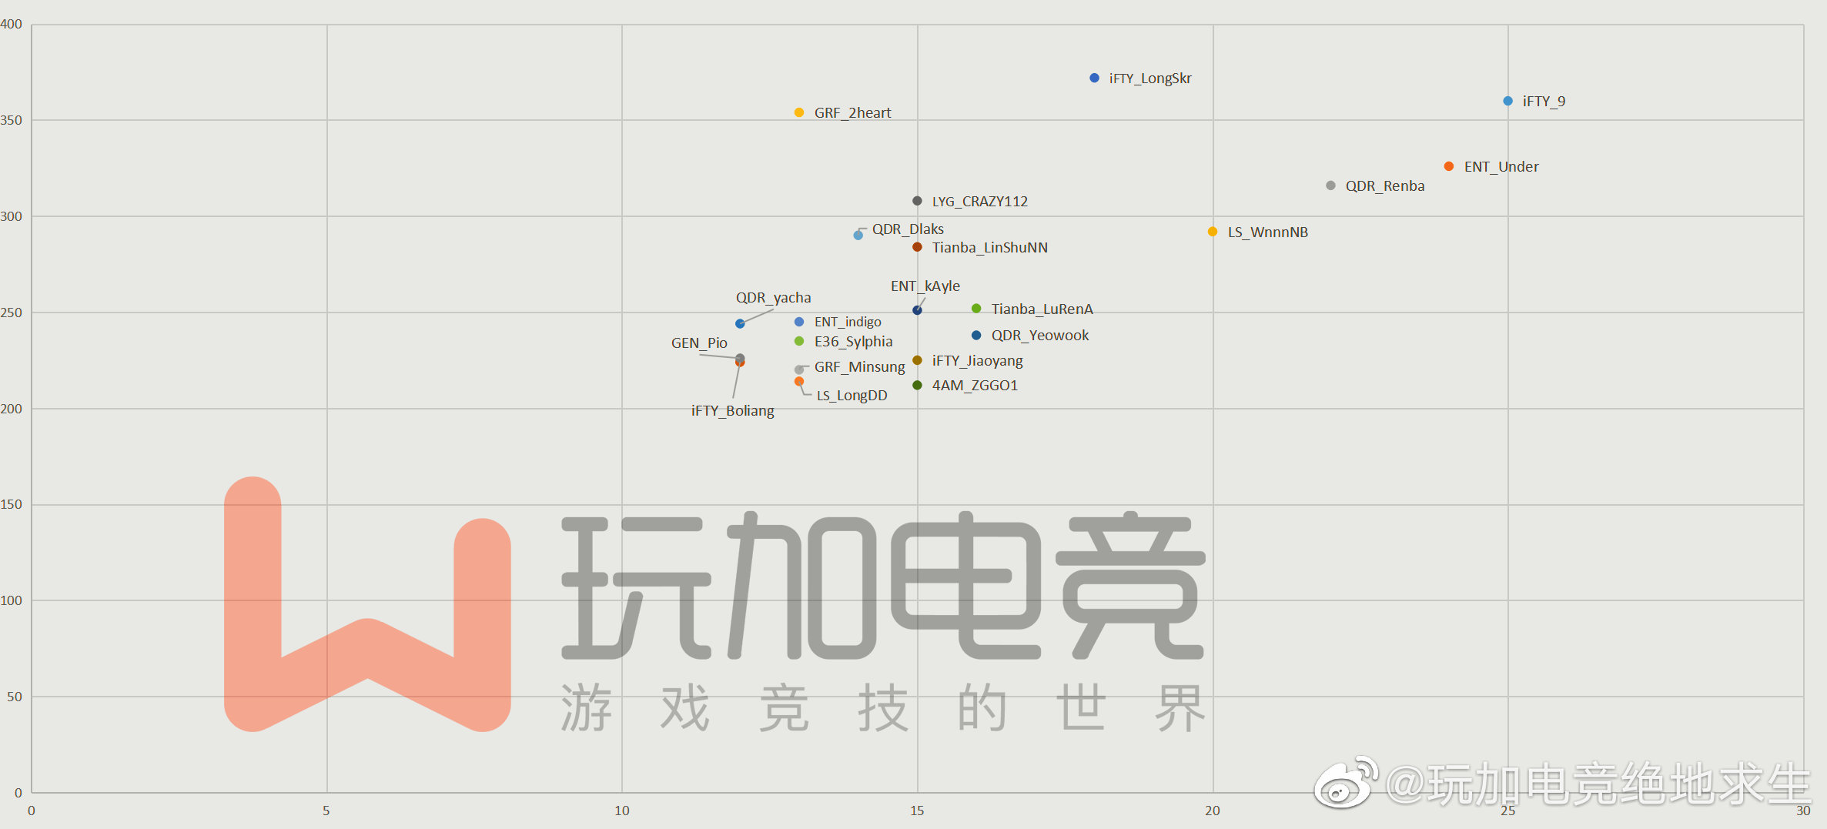Viewport: 1827px width, 829px height.
Task: Click the yellow point beside LS_WnnnNB
Action: (x=1213, y=232)
